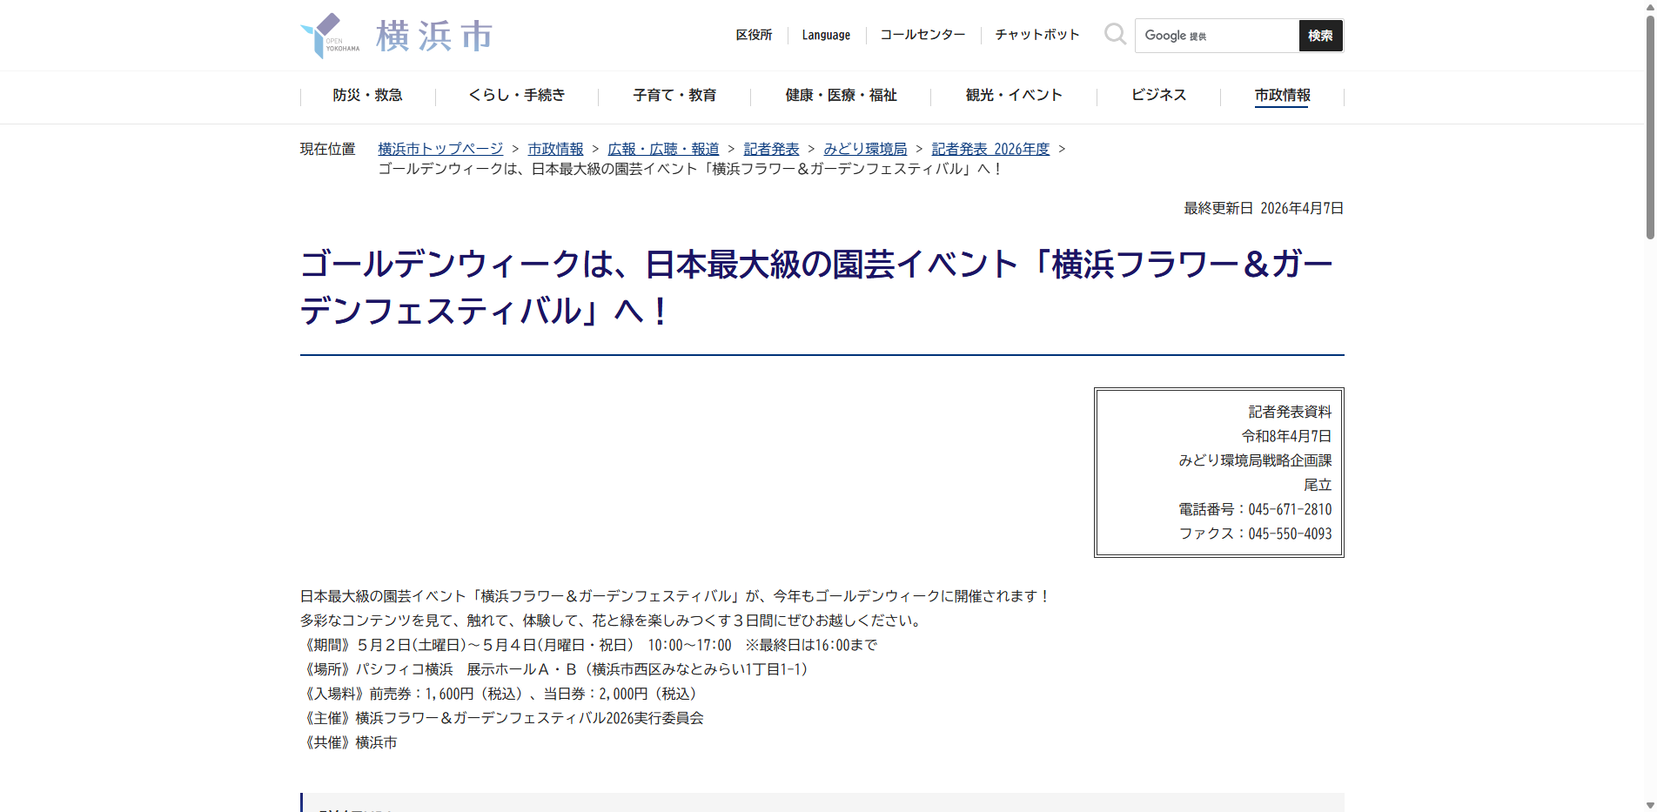Open the 広報・広聴・報道 breadcrumb link
The image size is (1657, 812).
664,149
